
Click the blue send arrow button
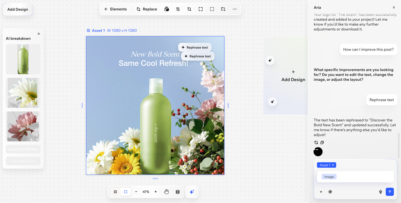pos(390,192)
